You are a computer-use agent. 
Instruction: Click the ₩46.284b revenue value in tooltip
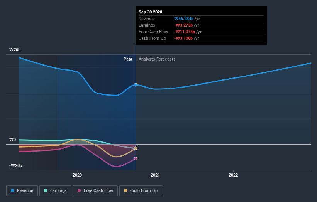click(x=184, y=19)
